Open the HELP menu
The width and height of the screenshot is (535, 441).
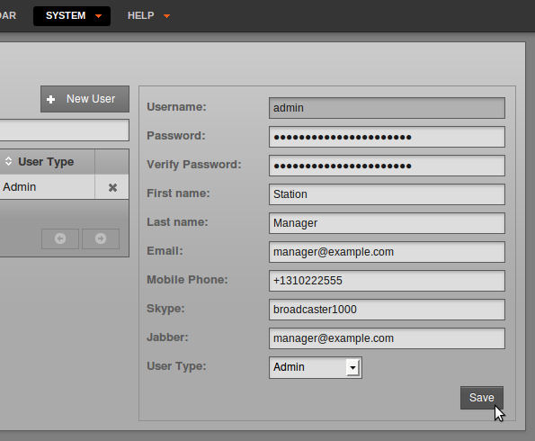click(x=148, y=15)
